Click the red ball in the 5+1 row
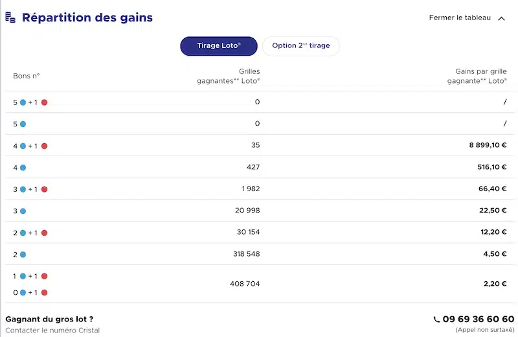This screenshot has height=337, width=518. click(44, 102)
